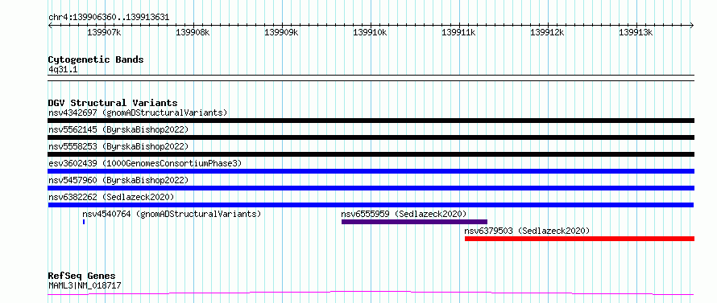
Task: Open variant label nsv5457960 (ByrskaBishop2022)
Action: pos(118,180)
